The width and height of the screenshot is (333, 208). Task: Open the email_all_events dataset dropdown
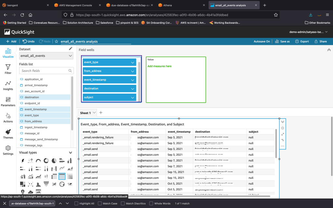point(46,56)
